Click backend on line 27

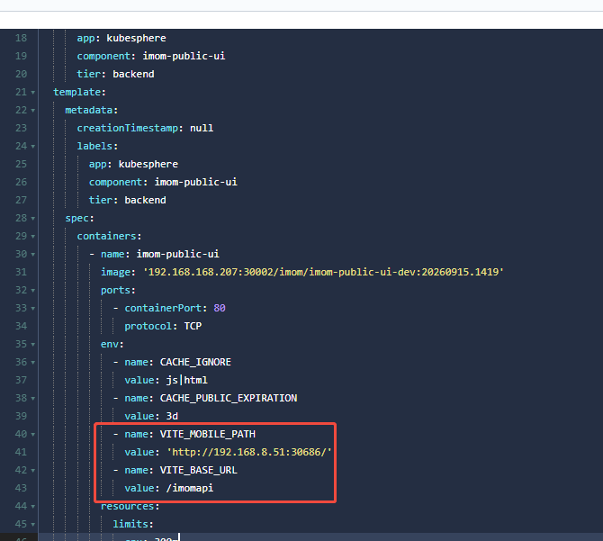point(146,200)
